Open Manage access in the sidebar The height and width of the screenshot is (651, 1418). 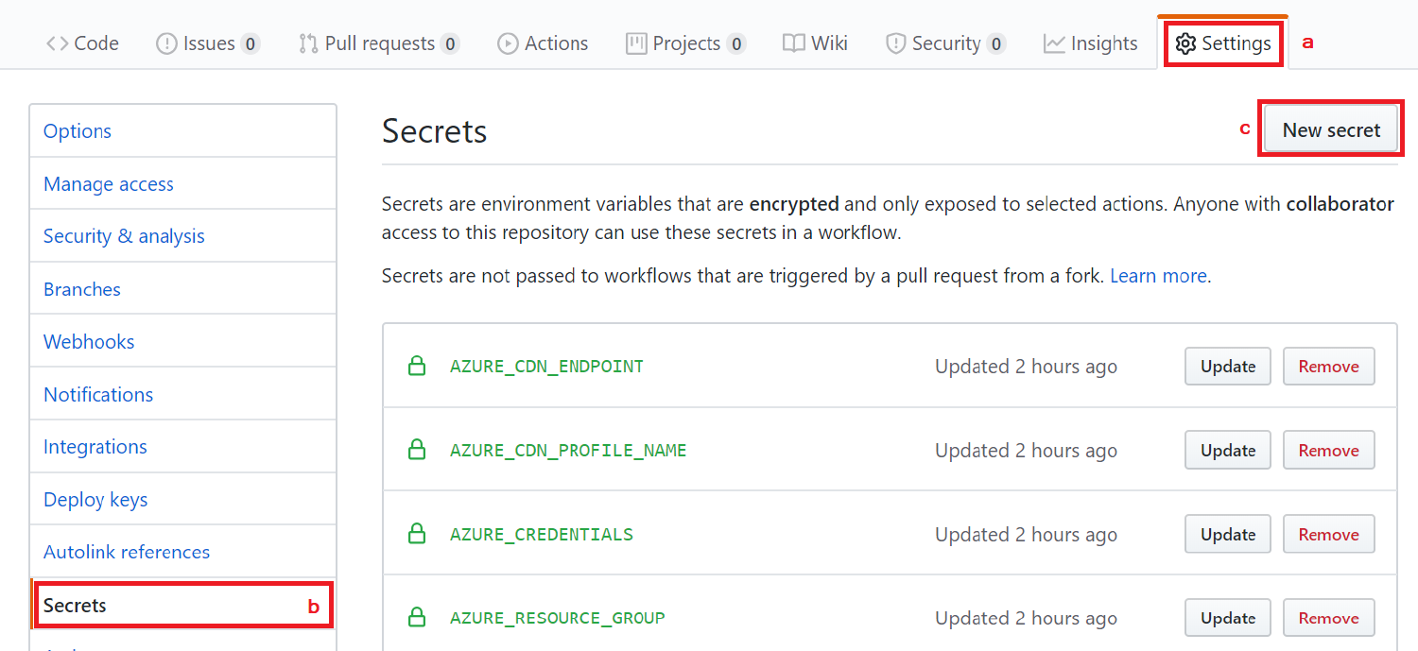[109, 184]
